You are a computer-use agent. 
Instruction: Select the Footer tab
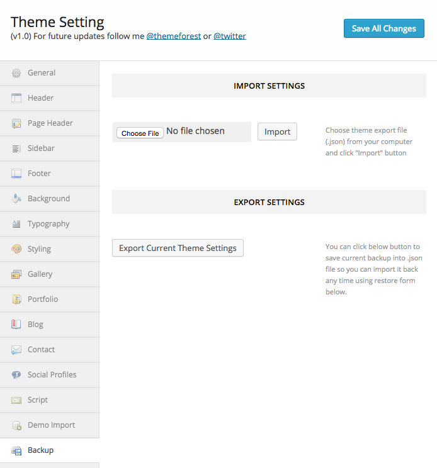pos(39,174)
